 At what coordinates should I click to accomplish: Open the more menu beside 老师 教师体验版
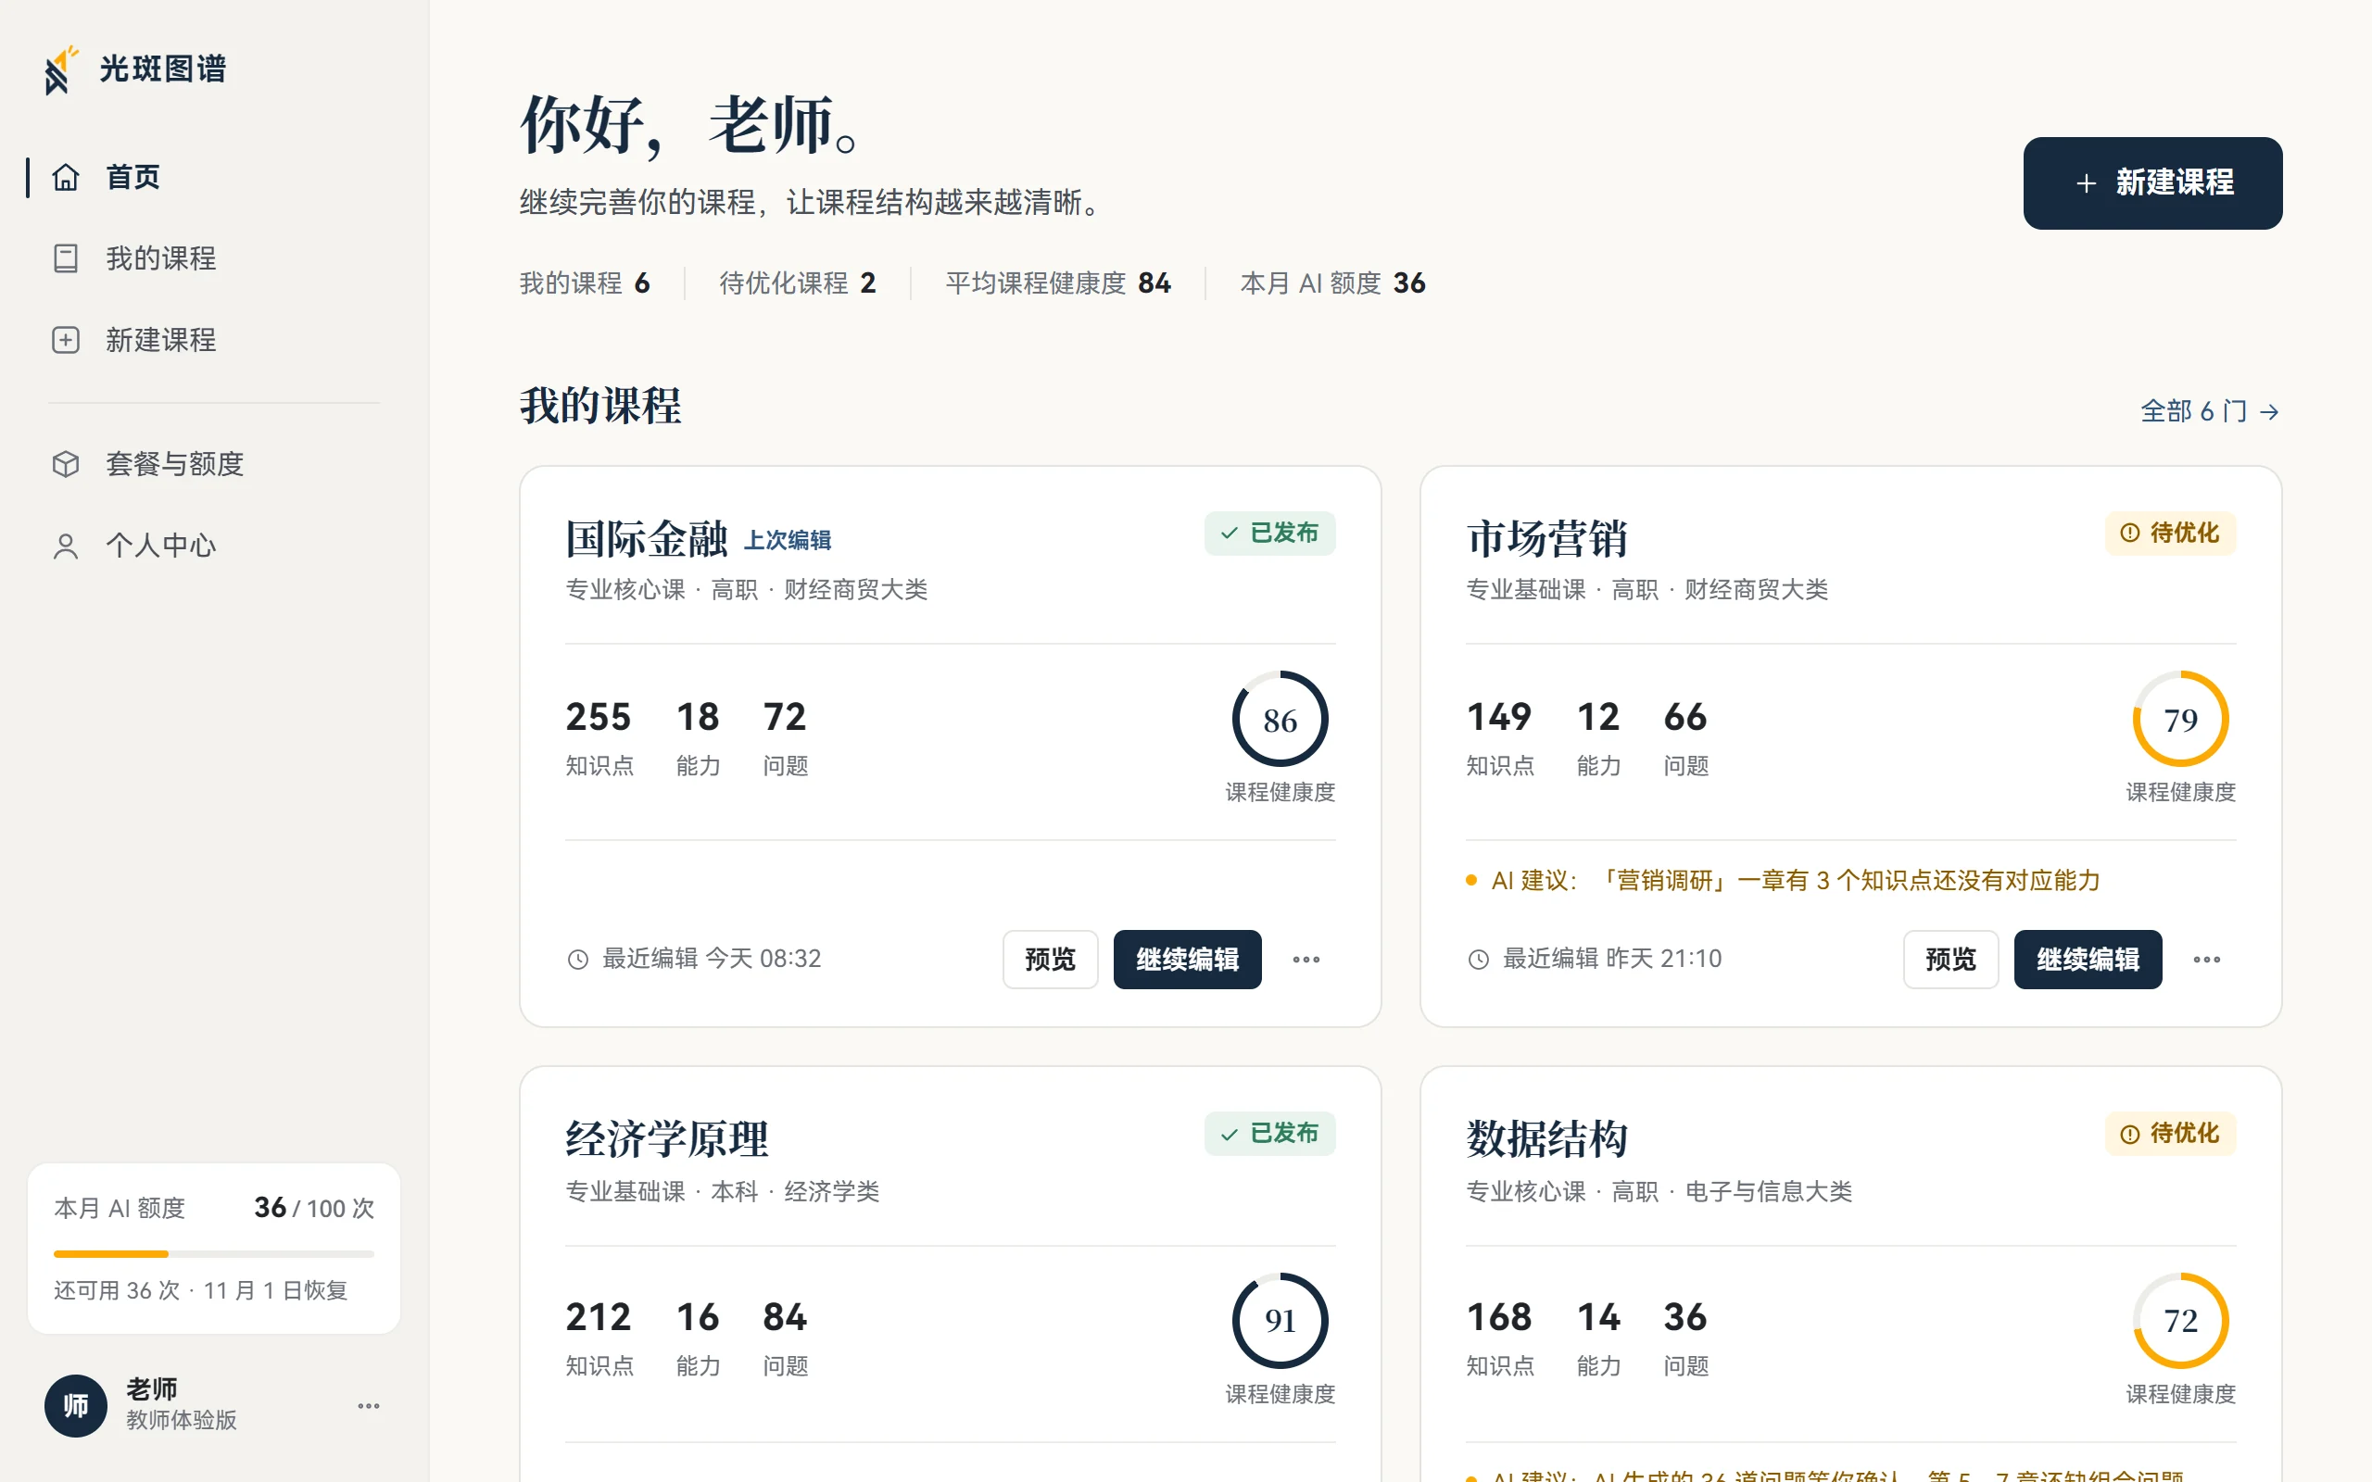click(369, 1405)
